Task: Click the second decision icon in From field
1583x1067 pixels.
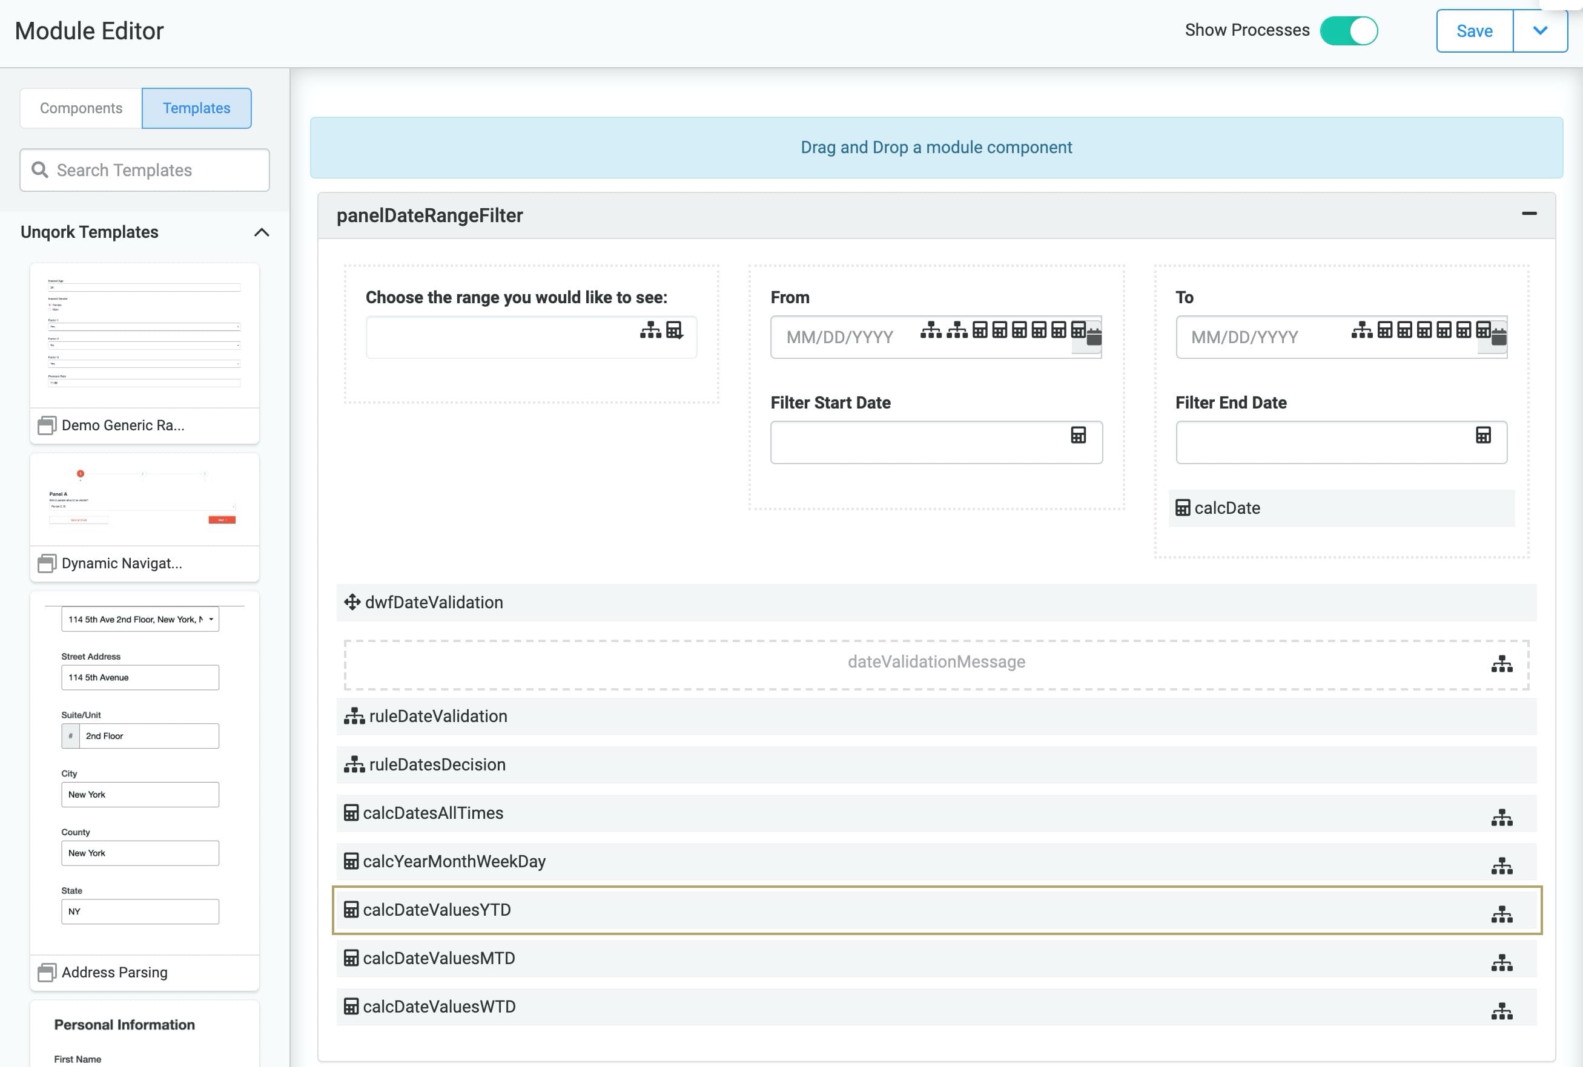Action: click(957, 330)
